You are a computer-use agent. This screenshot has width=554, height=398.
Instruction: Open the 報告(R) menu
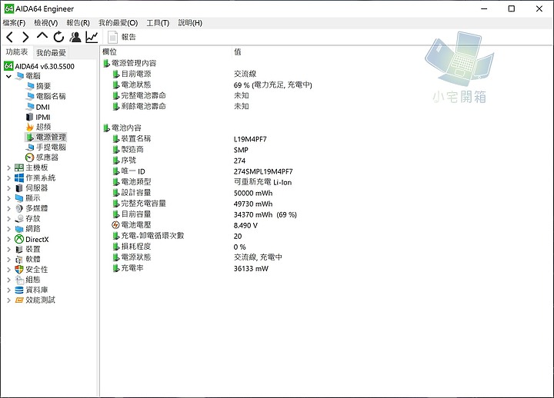tap(78, 23)
